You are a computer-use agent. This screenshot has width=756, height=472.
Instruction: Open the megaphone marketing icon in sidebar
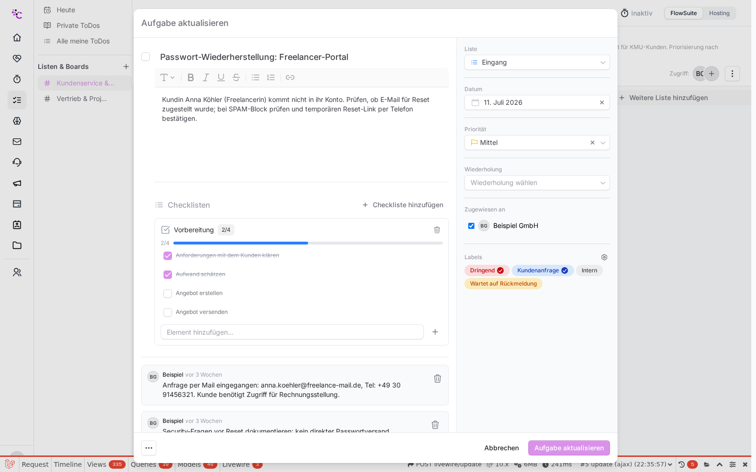(17, 183)
